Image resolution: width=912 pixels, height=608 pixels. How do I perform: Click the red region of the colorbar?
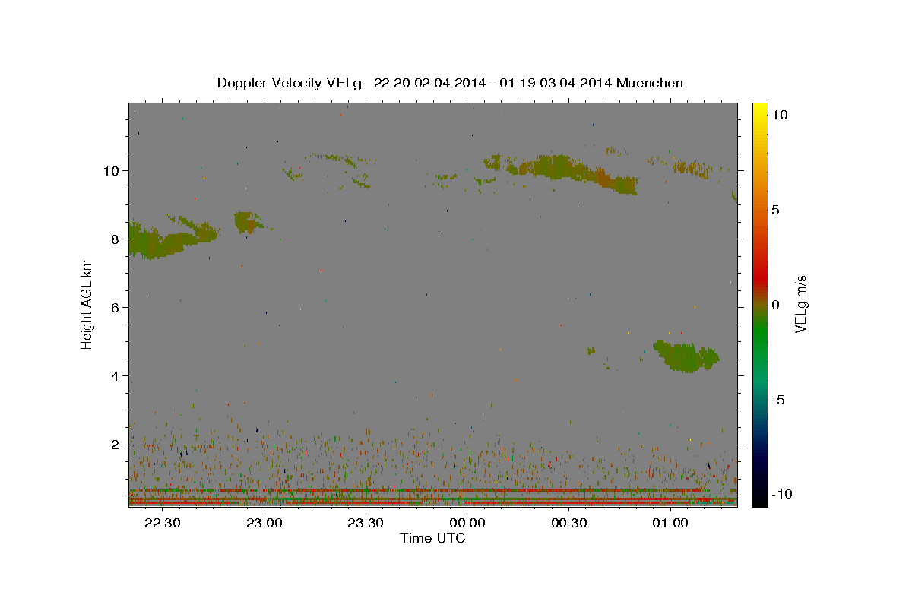click(x=760, y=277)
